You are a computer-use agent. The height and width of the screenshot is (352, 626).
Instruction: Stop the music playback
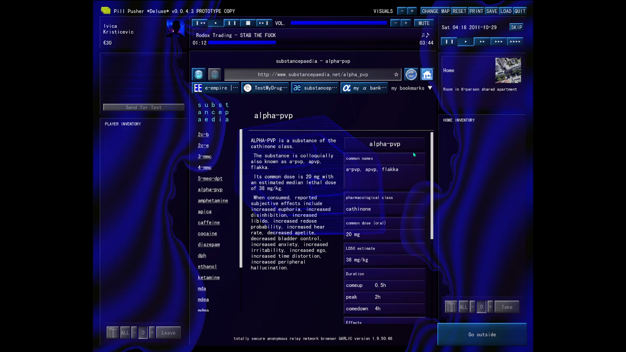248,23
